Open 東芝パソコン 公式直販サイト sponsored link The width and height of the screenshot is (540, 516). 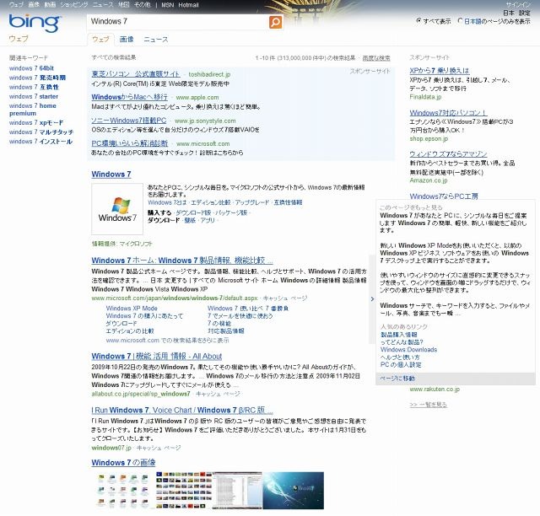(136, 74)
